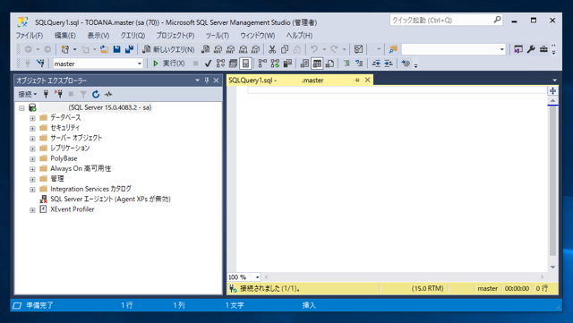Expand the XEvent Profiler node
573x323 pixels.
pos(32,209)
